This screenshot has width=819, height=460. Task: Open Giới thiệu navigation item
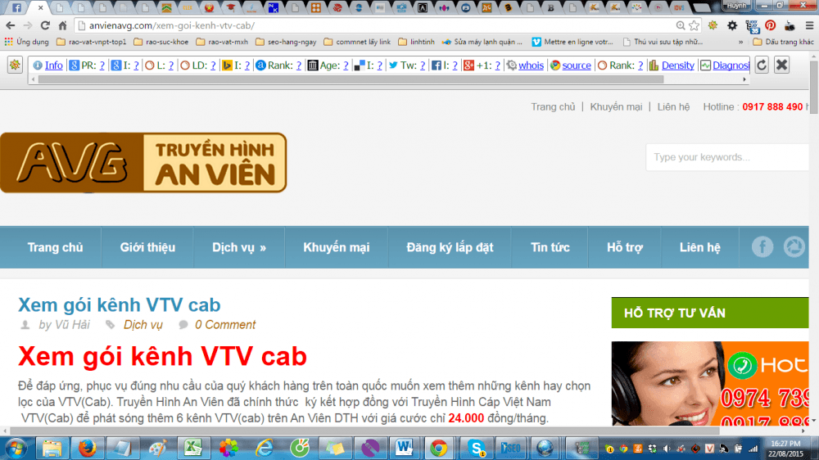147,247
